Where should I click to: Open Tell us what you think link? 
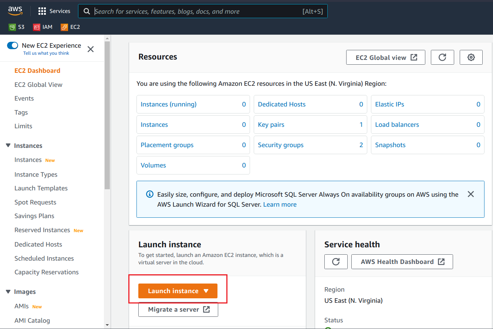pyautogui.click(x=46, y=53)
